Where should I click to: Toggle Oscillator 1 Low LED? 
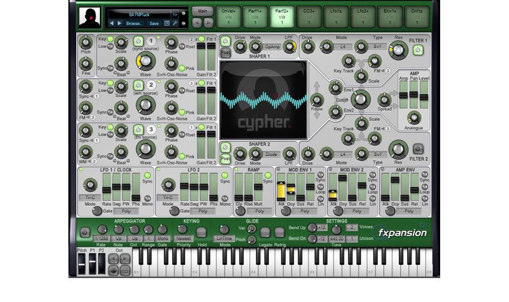[110, 46]
